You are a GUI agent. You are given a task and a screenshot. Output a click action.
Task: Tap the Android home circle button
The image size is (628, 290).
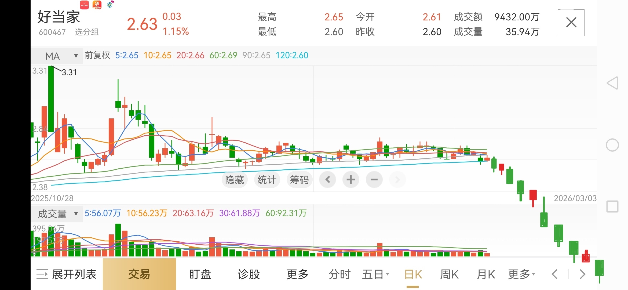pyautogui.click(x=612, y=145)
